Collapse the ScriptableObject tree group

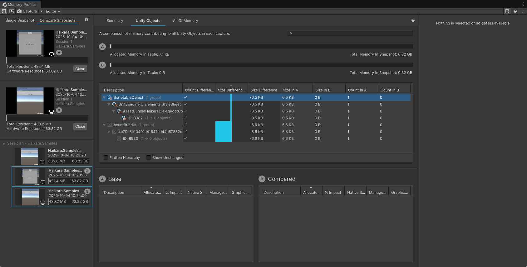(x=104, y=98)
